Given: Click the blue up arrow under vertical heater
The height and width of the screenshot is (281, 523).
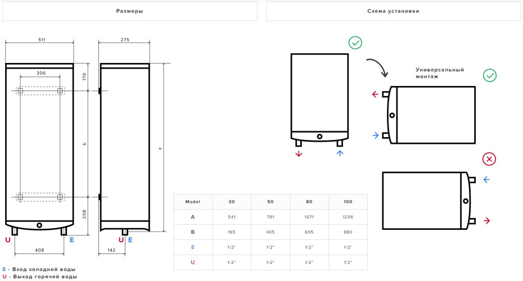Looking at the screenshot, I should pos(340,153).
